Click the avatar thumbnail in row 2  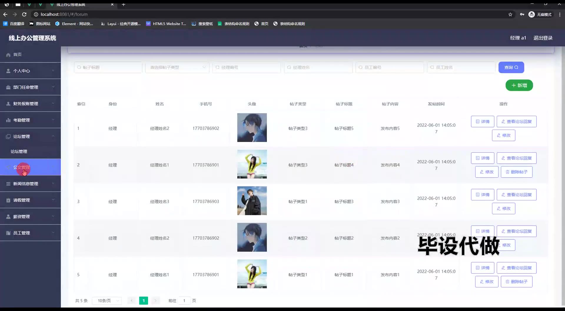[x=252, y=164]
